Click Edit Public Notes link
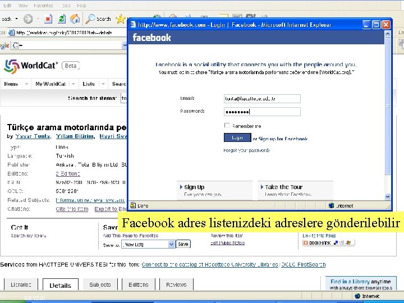The width and height of the screenshot is (404, 303). pos(227,243)
